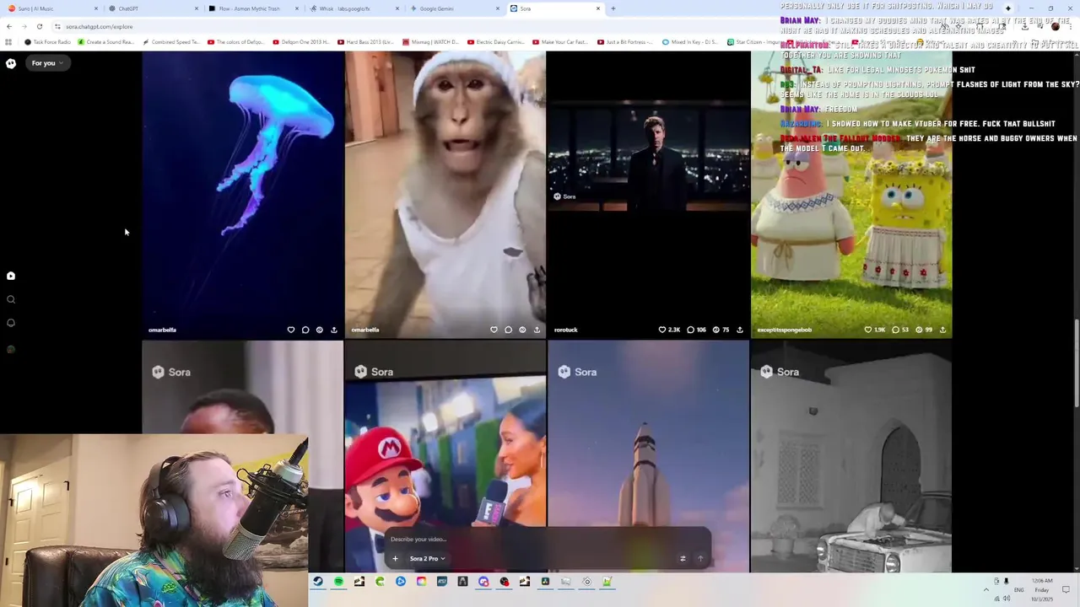Screen dimensions: 1080x607
Task: Show hidden system tray icons
Action: [985, 588]
